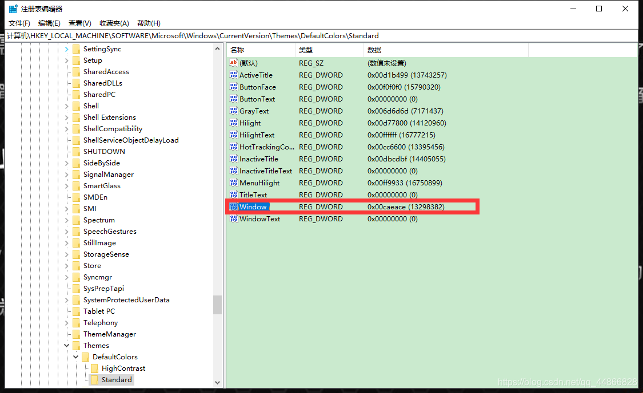Select the HighContrast key
Screen dimensions: 643x393
click(123, 368)
